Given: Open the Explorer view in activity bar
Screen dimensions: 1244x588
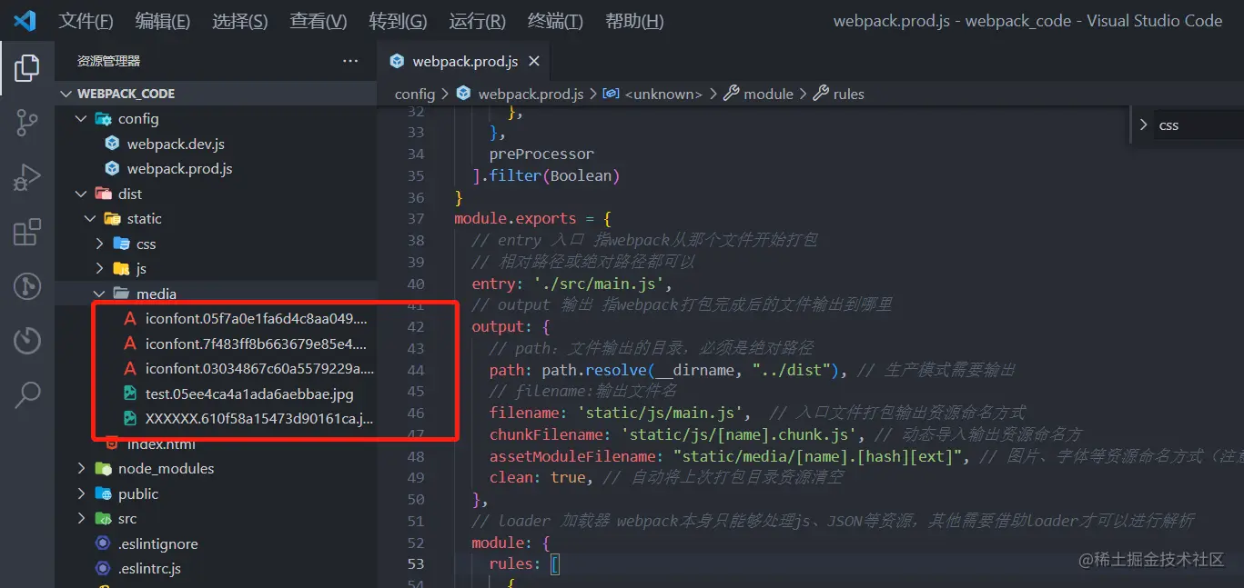Looking at the screenshot, I should click(27, 68).
